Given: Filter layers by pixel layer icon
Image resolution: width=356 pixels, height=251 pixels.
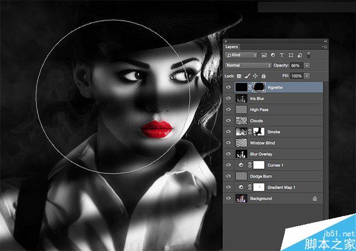Looking at the screenshot, I should point(264,55).
